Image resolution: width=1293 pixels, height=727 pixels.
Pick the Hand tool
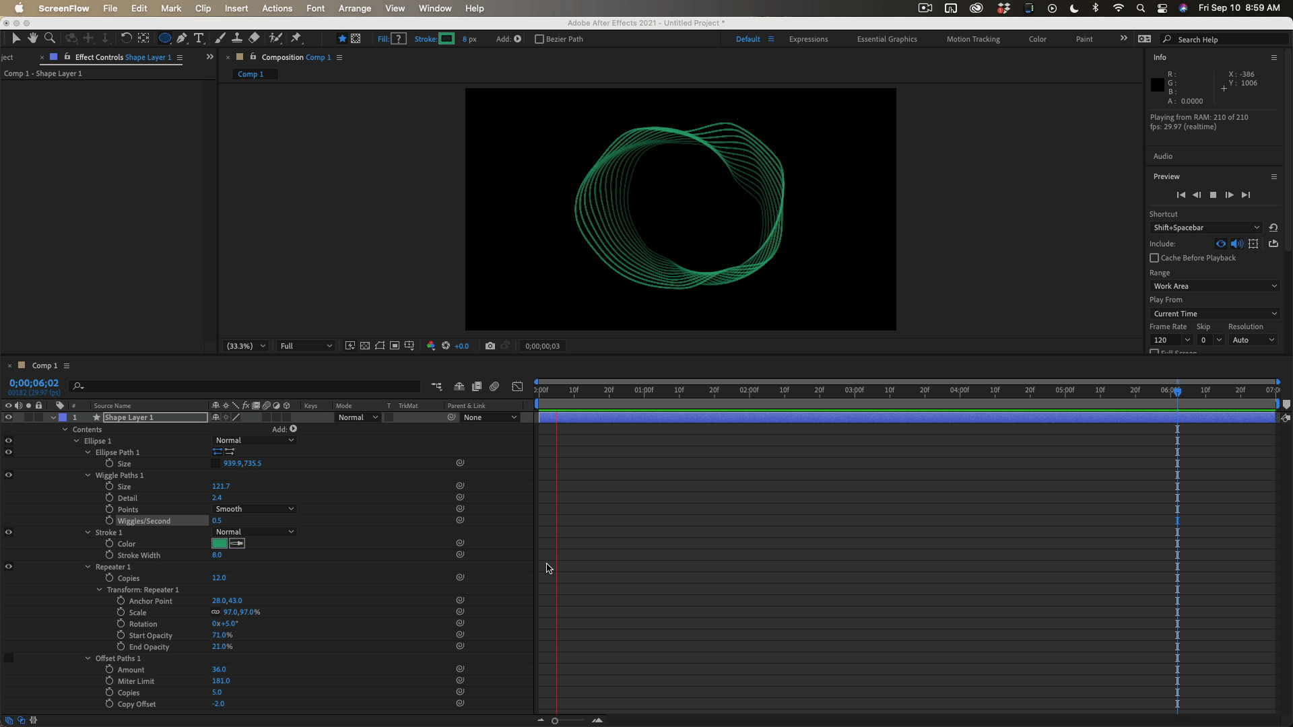coord(32,38)
